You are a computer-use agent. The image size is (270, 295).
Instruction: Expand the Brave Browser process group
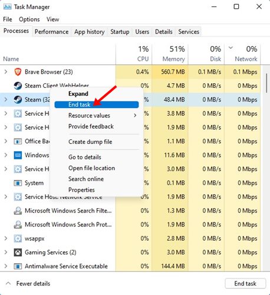click(x=6, y=72)
